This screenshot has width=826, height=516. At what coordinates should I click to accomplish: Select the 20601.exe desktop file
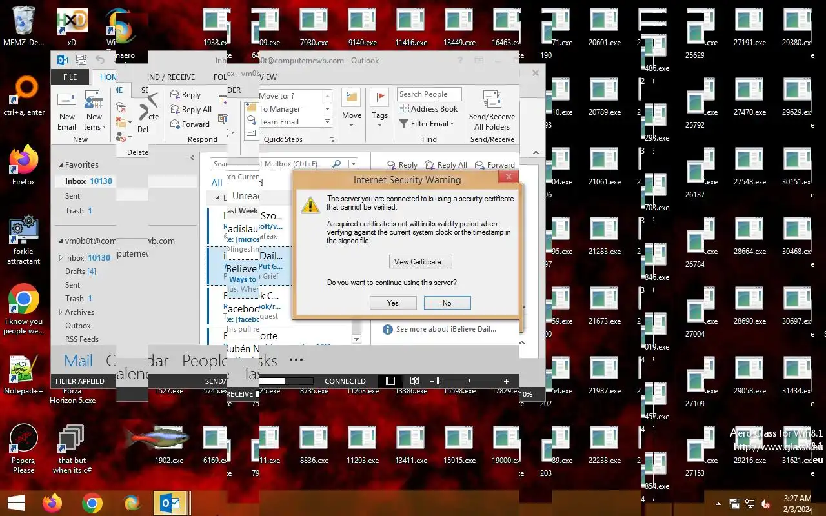(x=605, y=27)
